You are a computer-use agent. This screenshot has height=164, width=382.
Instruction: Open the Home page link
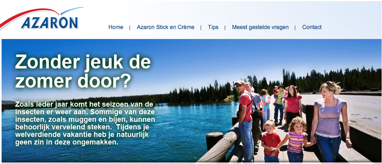tap(116, 27)
